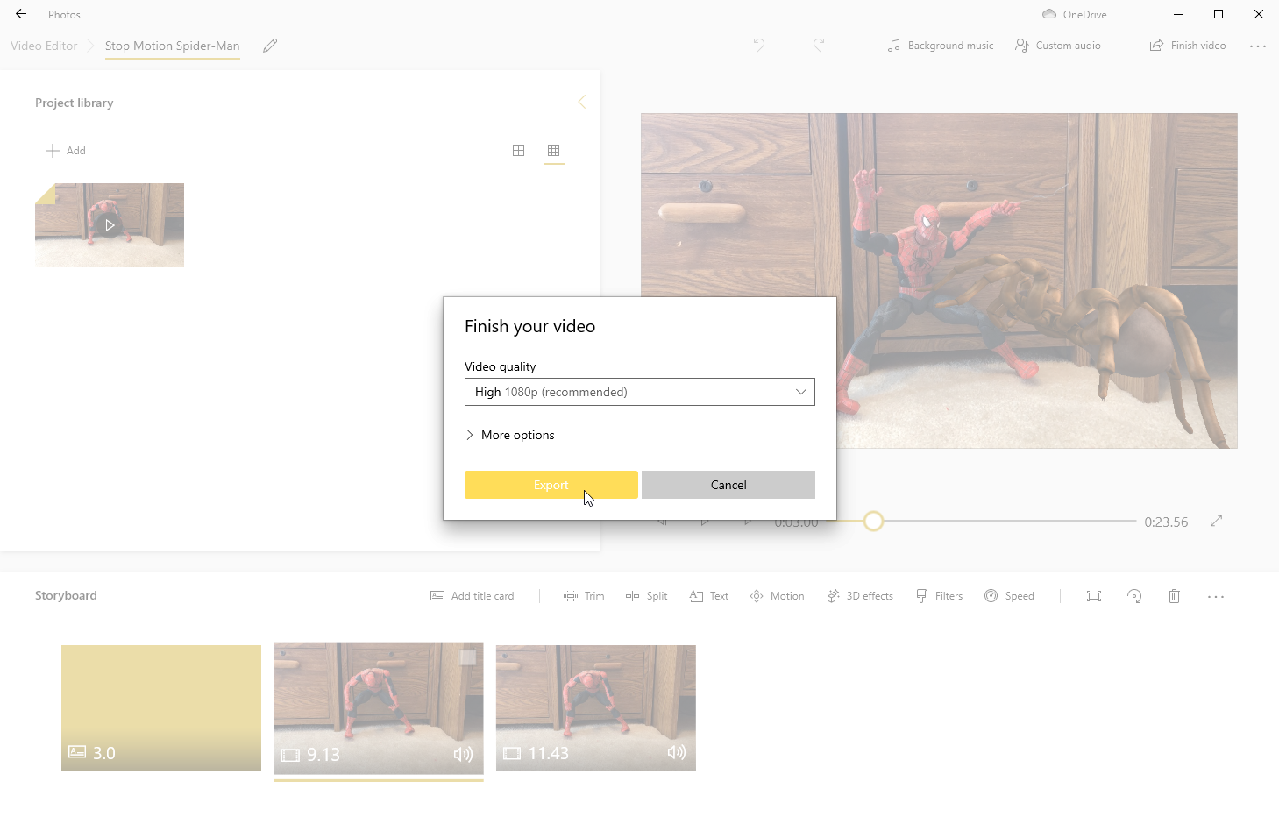Open Custom audio
This screenshot has height=817, width=1279.
point(1058,46)
